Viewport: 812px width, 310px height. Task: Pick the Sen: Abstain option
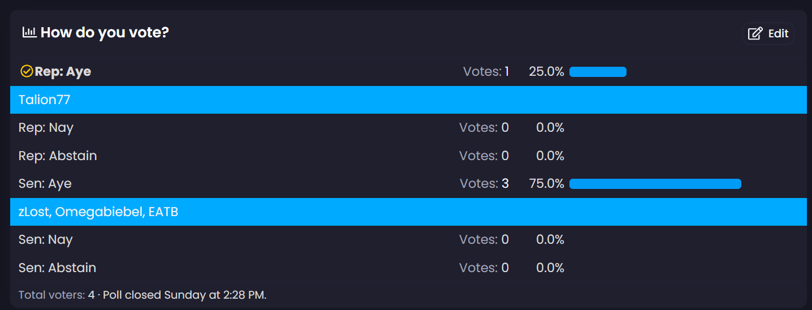[57, 268]
